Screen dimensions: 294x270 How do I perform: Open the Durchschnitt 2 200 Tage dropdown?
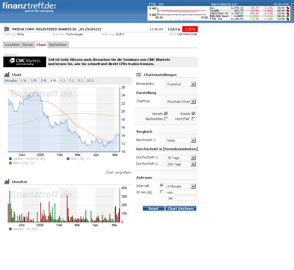[181, 164]
